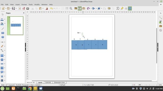Click the Line Color tool
Screen dimensions: 163x91
(x=2, y=19)
